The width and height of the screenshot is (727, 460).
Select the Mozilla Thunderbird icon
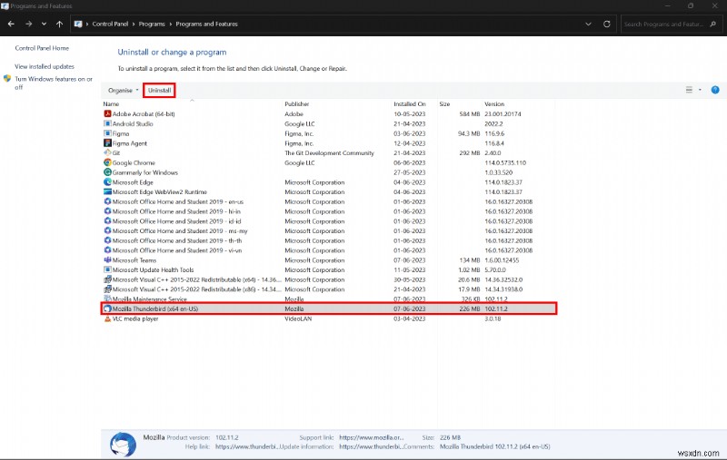click(107, 308)
